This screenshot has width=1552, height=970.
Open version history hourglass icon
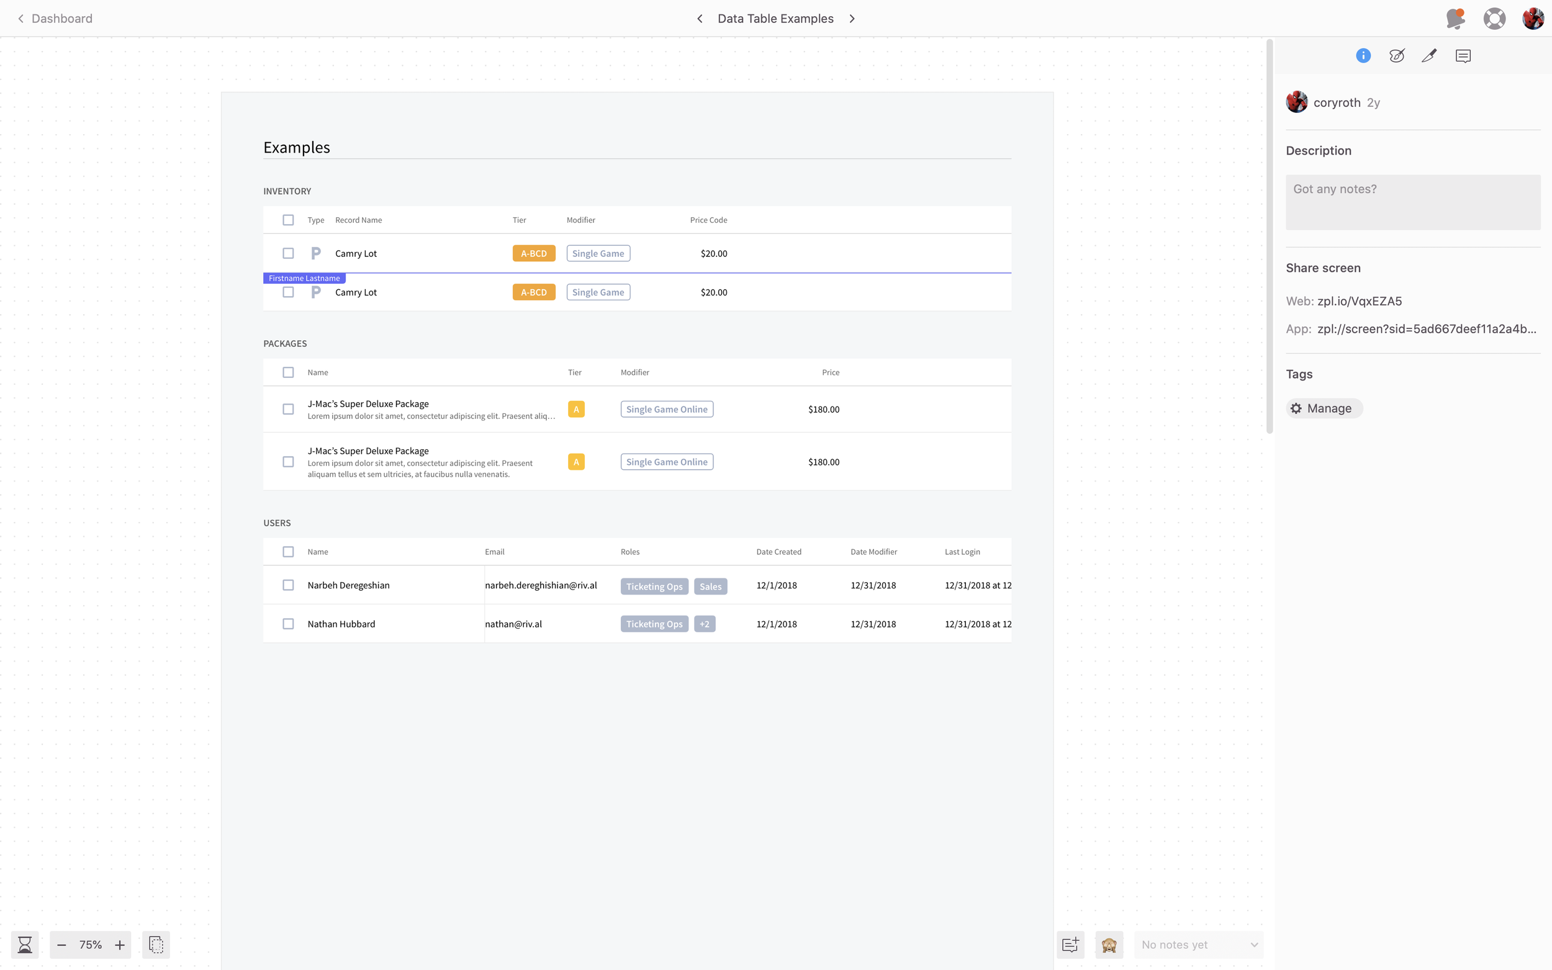pos(25,945)
